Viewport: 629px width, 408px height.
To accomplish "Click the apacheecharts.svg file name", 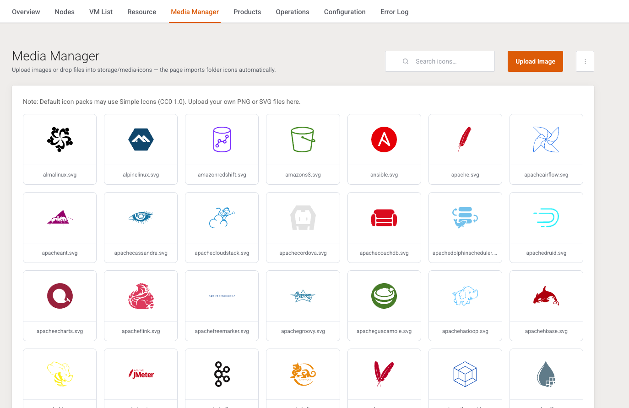I will click(x=60, y=331).
